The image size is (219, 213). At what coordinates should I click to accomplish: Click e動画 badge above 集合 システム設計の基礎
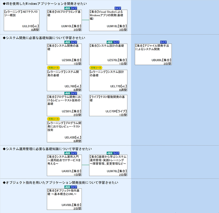[x=109, y=42]
